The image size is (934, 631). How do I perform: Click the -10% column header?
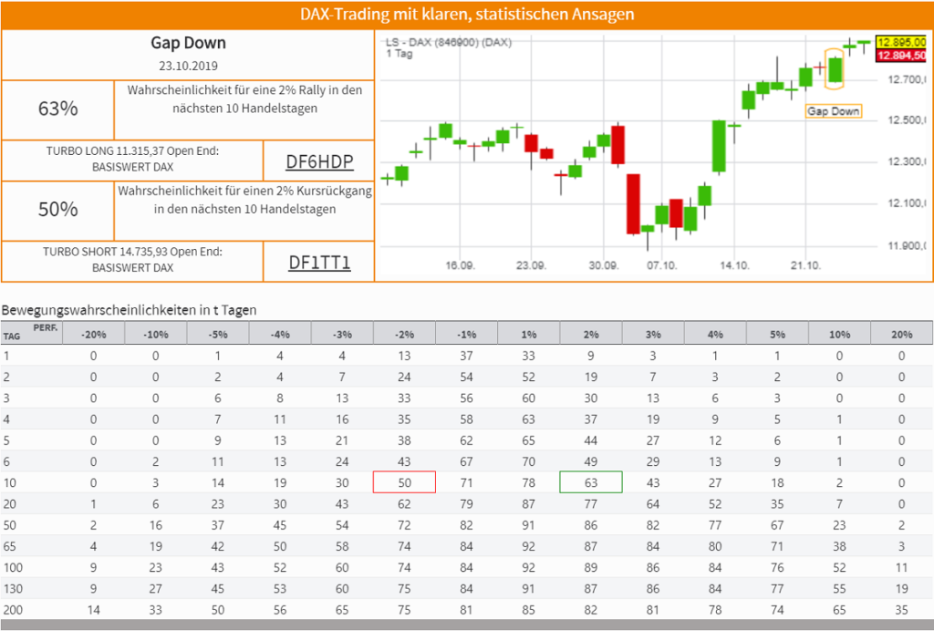click(x=155, y=335)
